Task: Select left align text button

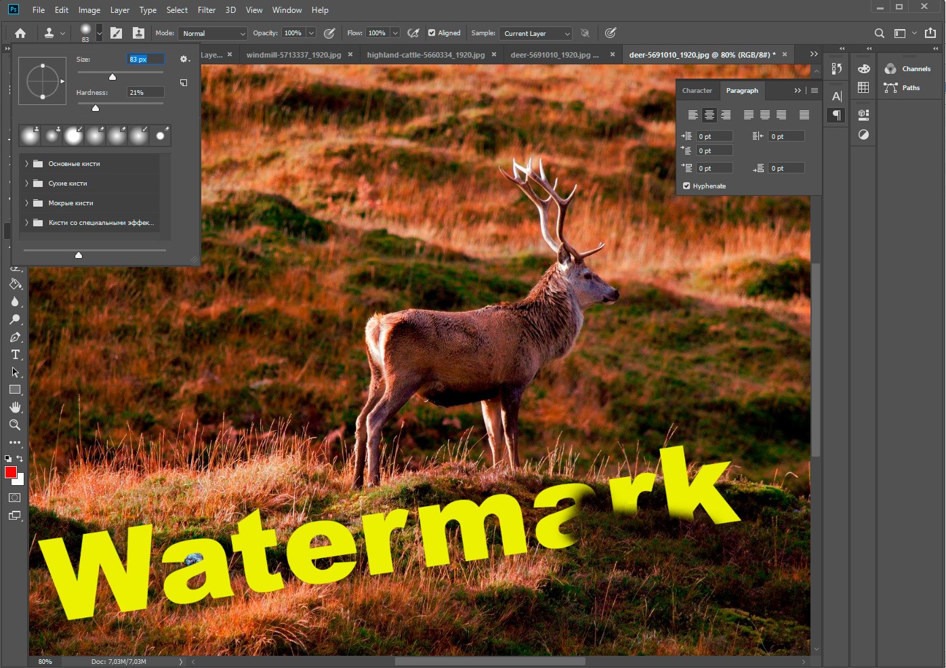Action: [x=693, y=115]
